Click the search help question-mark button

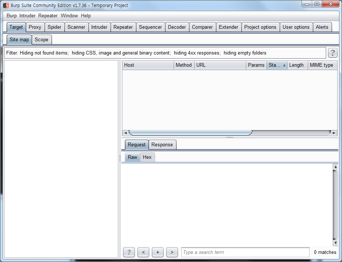(129, 252)
